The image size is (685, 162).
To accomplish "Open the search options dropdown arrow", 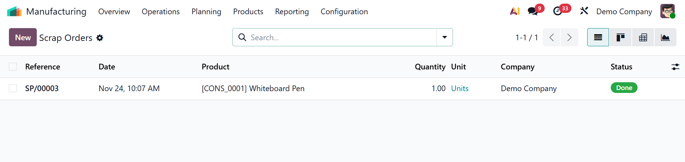I will pos(445,37).
